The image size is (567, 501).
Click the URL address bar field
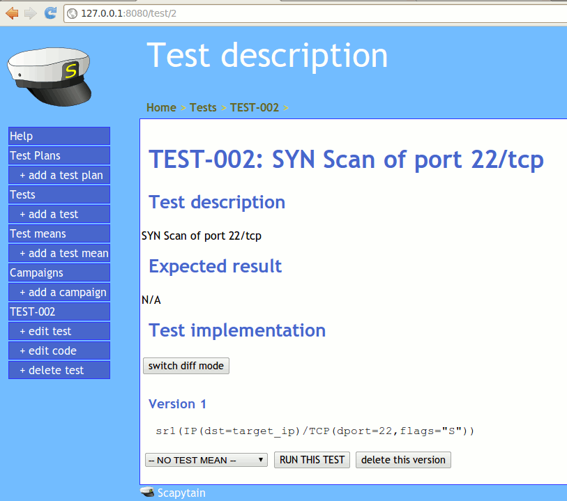[x=314, y=13]
